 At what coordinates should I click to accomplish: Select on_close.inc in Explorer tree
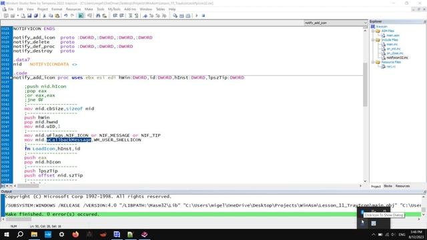tap(395, 53)
